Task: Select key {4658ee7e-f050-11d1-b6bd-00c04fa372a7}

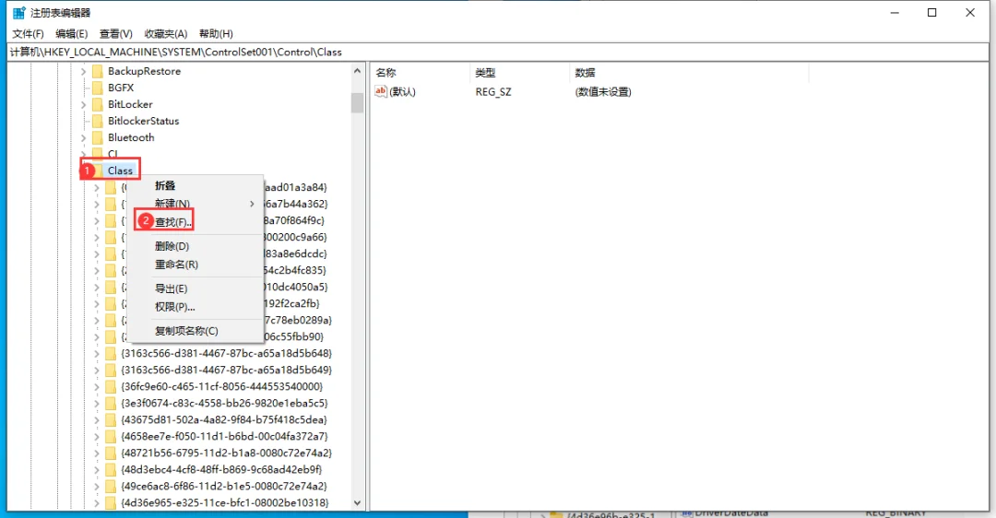Action: 224,436
